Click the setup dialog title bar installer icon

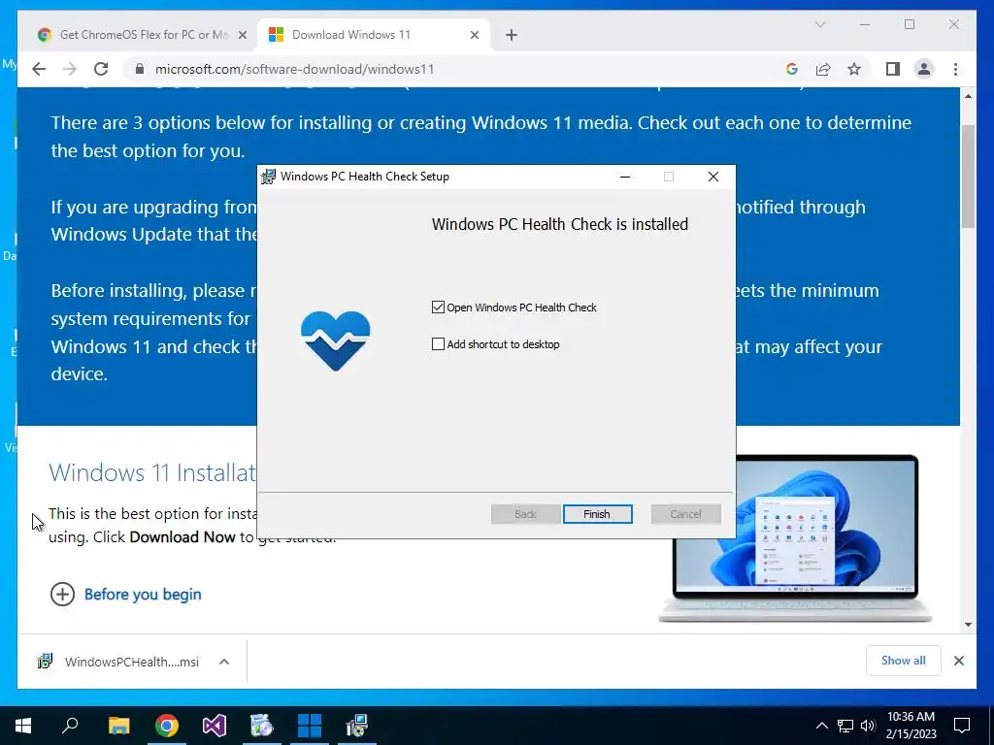[269, 177]
